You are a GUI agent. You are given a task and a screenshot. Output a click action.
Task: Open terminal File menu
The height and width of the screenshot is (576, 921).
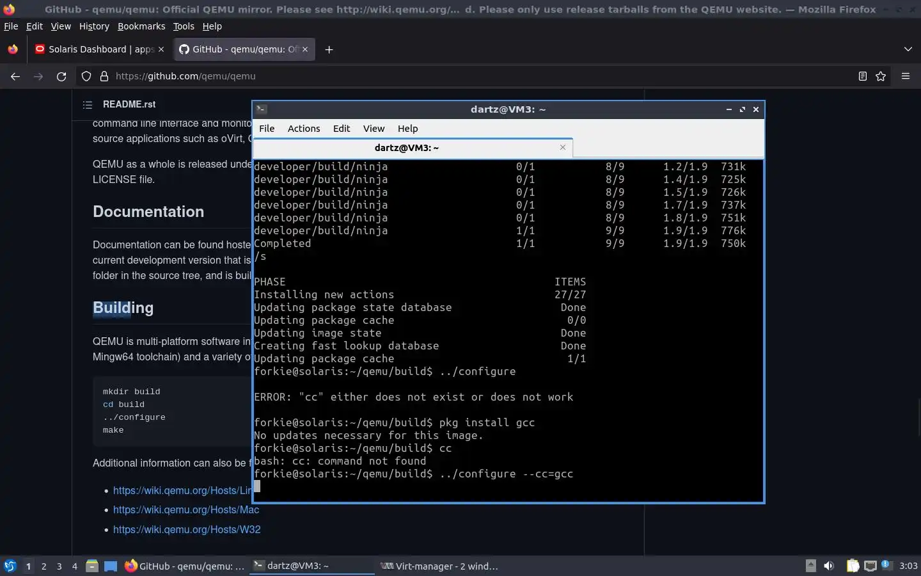(x=267, y=129)
